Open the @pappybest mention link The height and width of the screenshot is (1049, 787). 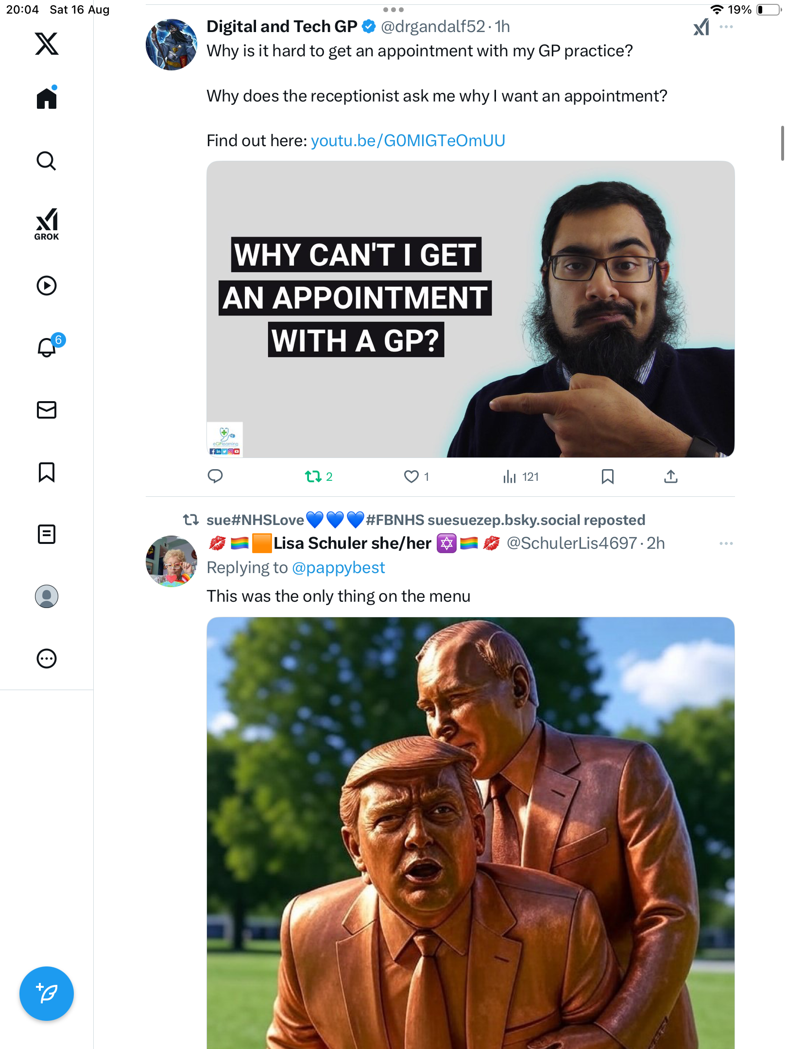(x=338, y=568)
